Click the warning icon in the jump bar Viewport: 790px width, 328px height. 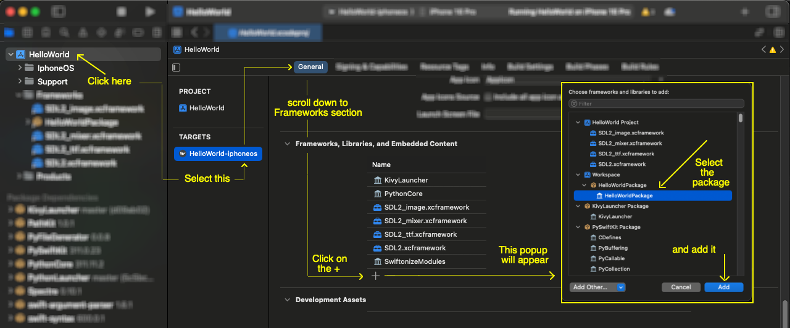(x=771, y=49)
